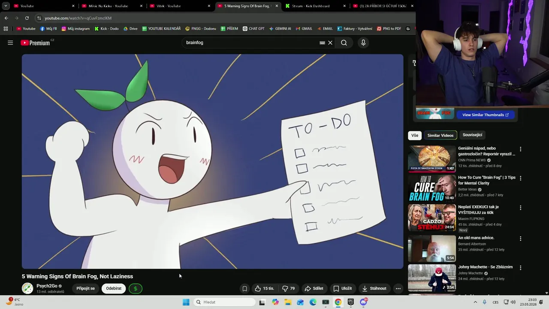Screen dimensions: 549x309
Task: Open the YOUTUBE KALENDÁŘ bookmark
Action: [x=161, y=29]
